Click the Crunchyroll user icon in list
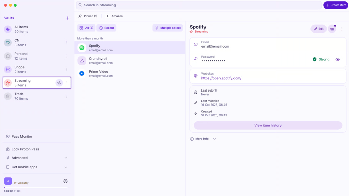349x196 pixels. click(x=82, y=61)
